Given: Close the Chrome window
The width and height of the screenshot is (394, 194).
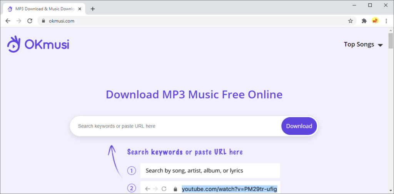Looking at the screenshot, I should 386,5.
